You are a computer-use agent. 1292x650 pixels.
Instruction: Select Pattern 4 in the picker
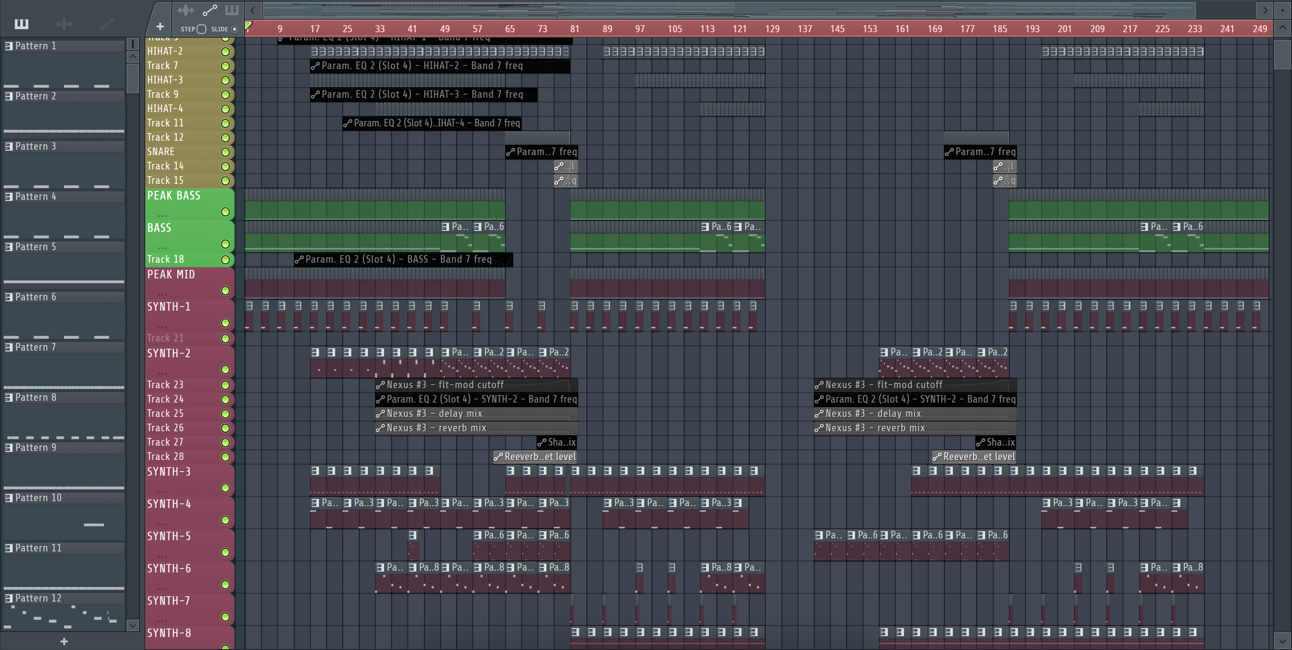(64, 196)
